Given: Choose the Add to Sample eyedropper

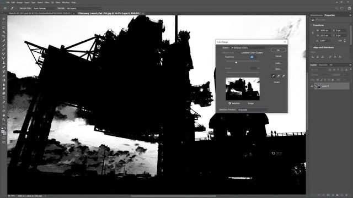Looking at the screenshot, I should 278,76.
